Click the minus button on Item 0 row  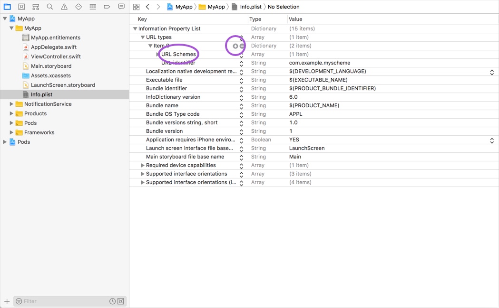click(x=242, y=46)
